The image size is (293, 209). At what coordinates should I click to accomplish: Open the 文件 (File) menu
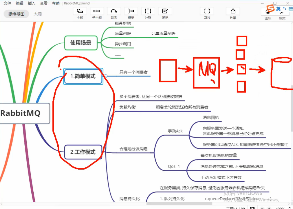[7, 3]
